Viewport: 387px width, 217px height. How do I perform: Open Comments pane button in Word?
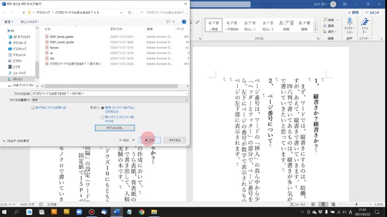372,12
